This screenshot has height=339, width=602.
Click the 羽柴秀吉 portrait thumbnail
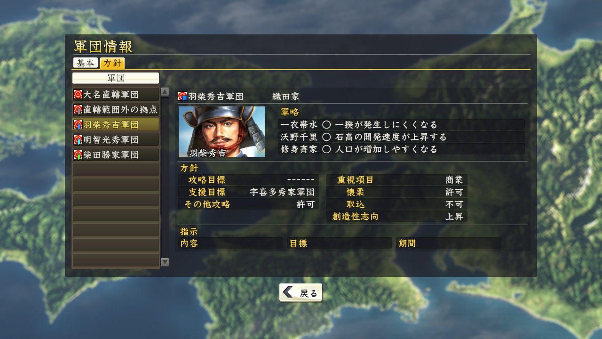point(222,132)
